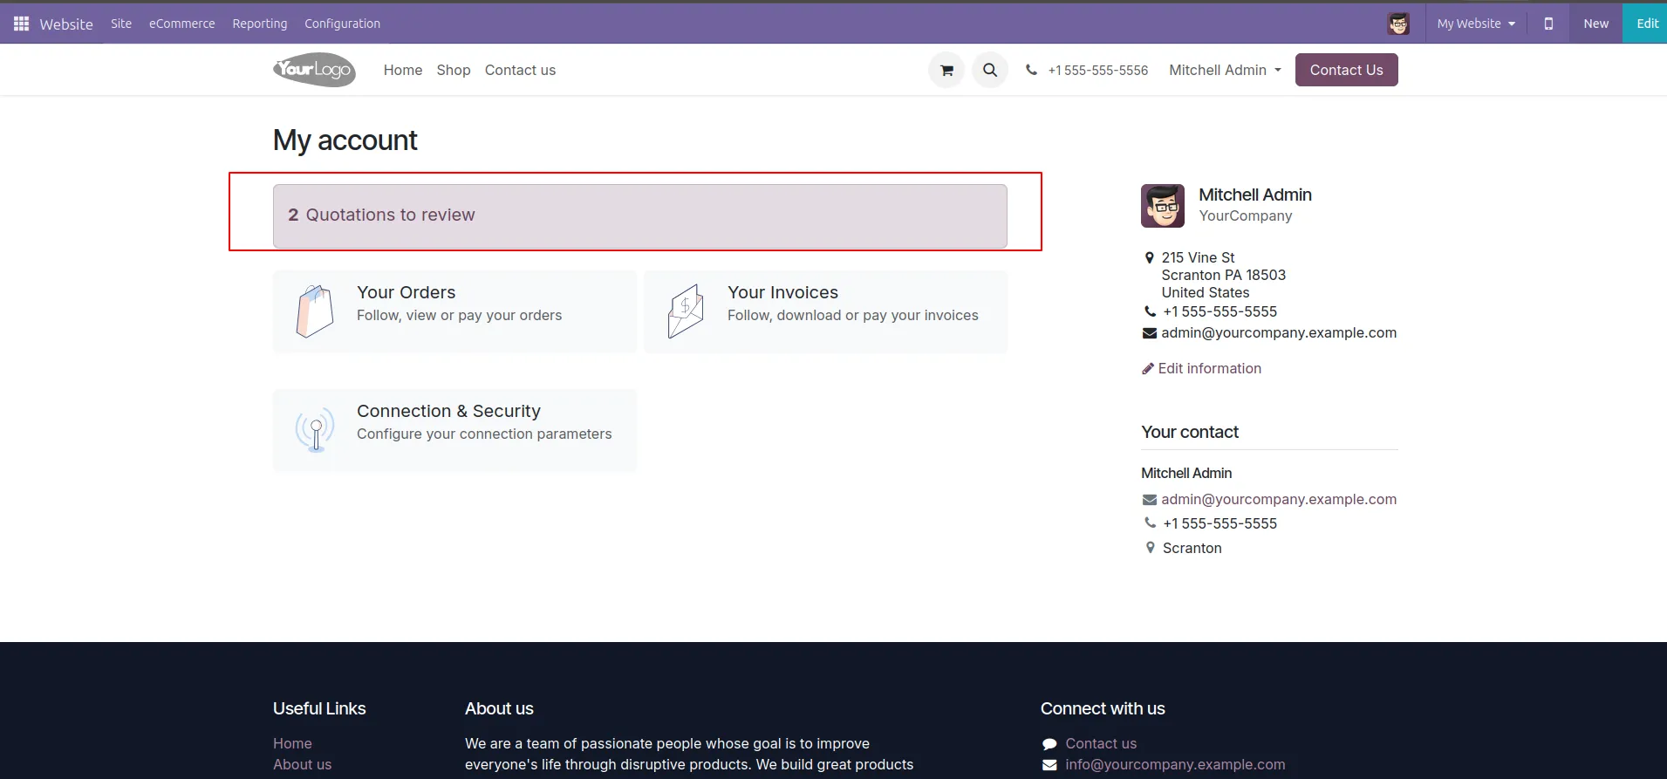Click the Your Invoices envelope icon
Viewport: 1667px width, 779px height.
point(686,311)
